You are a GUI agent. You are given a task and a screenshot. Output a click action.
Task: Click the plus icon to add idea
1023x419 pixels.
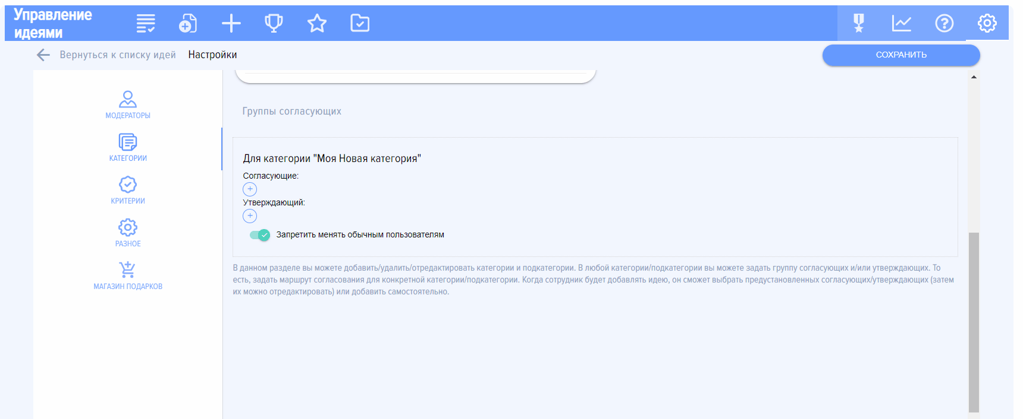(231, 23)
